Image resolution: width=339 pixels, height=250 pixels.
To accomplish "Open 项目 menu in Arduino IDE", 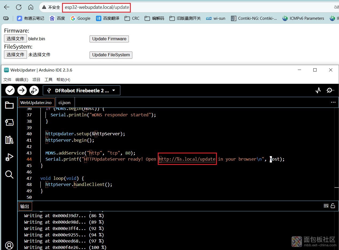I will (x=36, y=80).
